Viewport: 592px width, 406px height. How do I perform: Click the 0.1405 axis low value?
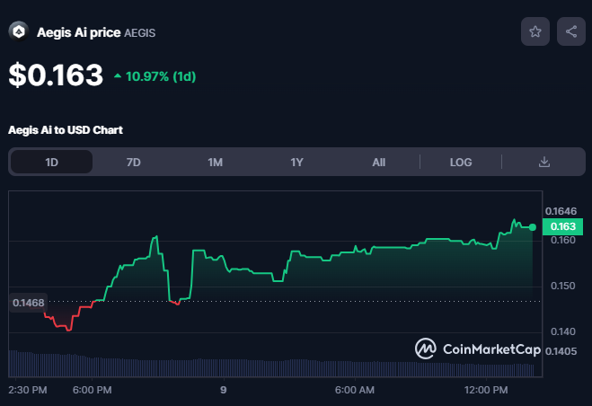tap(561, 351)
